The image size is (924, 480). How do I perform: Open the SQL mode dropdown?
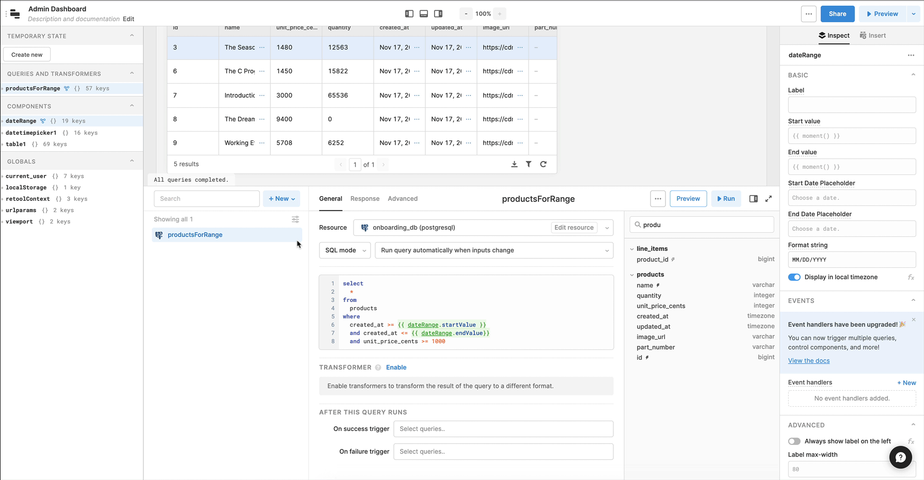pyautogui.click(x=345, y=250)
